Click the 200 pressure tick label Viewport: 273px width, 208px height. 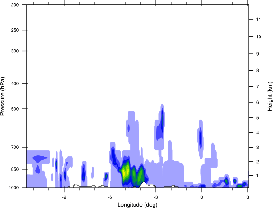(15, 5)
